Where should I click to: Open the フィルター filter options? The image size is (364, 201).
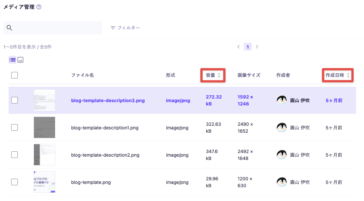click(125, 28)
